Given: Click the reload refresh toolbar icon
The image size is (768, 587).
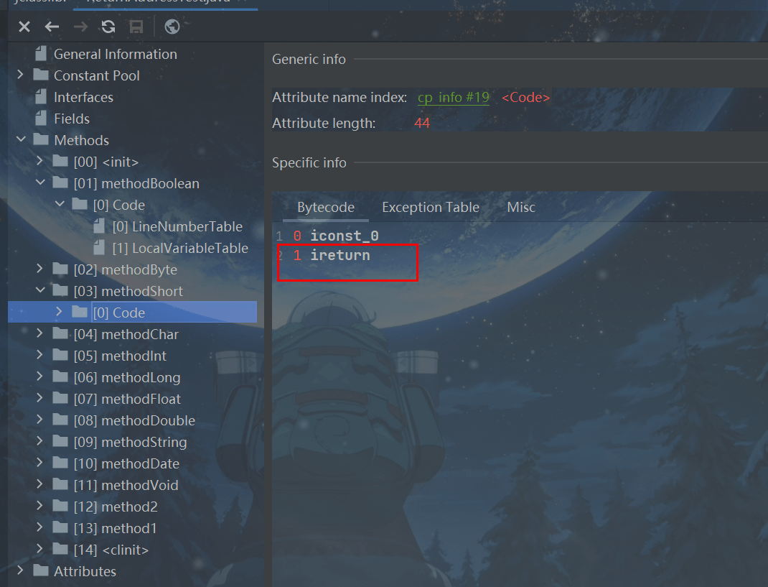Looking at the screenshot, I should pos(108,27).
